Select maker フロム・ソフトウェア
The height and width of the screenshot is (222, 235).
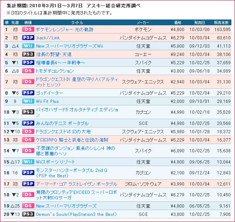(x=143, y=184)
